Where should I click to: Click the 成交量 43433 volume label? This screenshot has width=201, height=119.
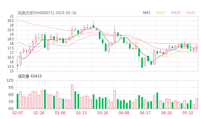pyautogui.click(x=30, y=76)
